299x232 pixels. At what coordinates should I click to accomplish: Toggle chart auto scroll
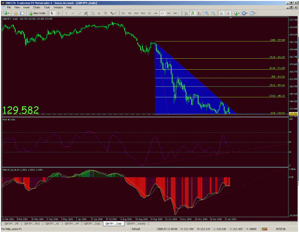click(x=221, y=13)
